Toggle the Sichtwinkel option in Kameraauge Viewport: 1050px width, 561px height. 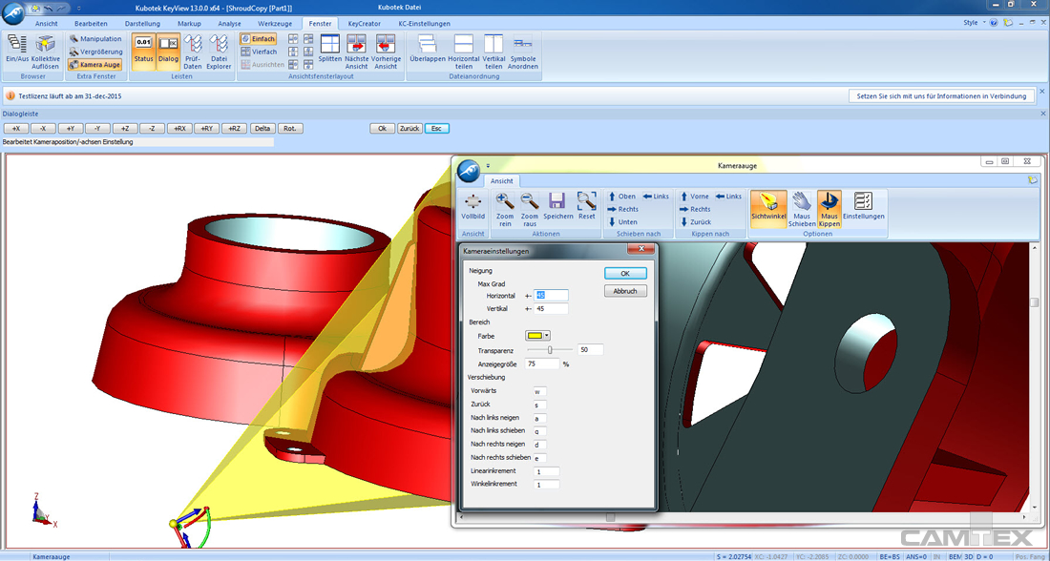click(768, 206)
